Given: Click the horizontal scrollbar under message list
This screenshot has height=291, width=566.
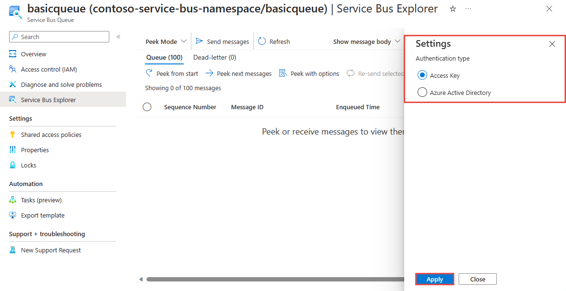Looking at the screenshot, I should [x=275, y=279].
